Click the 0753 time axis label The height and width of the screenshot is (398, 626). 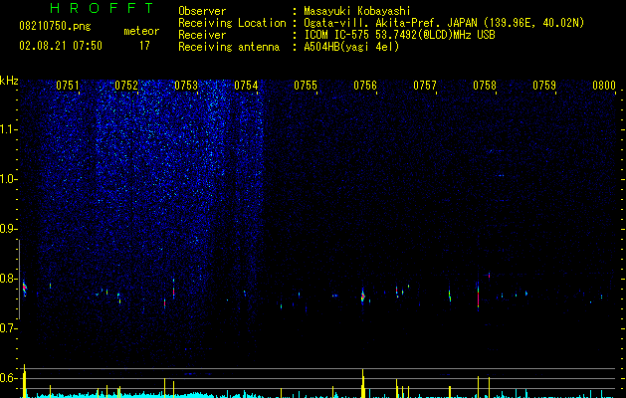click(186, 86)
